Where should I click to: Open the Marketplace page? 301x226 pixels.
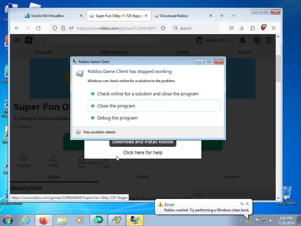pos(114,52)
